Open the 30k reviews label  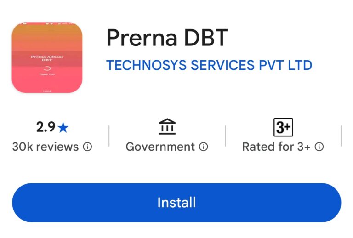pos(46,147)
